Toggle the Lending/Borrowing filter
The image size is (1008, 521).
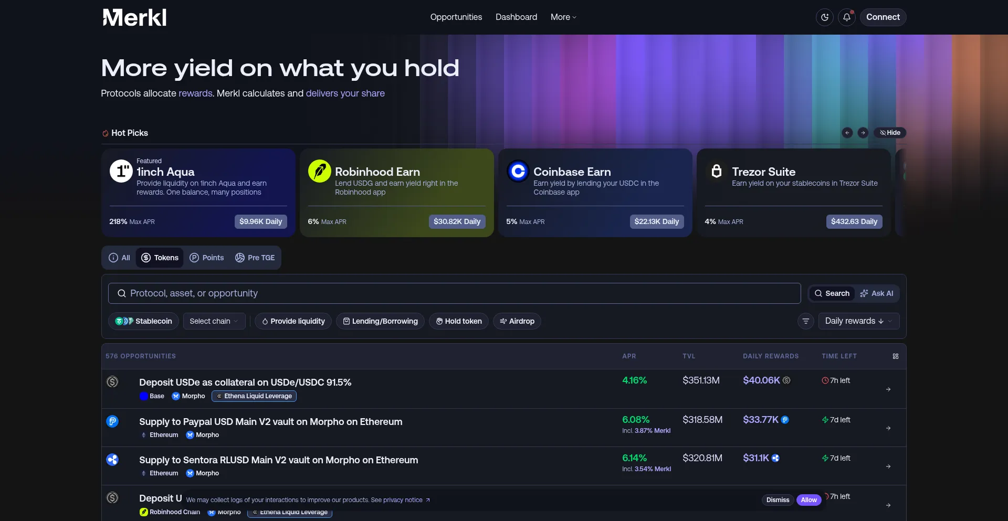[x=380, y=321]
